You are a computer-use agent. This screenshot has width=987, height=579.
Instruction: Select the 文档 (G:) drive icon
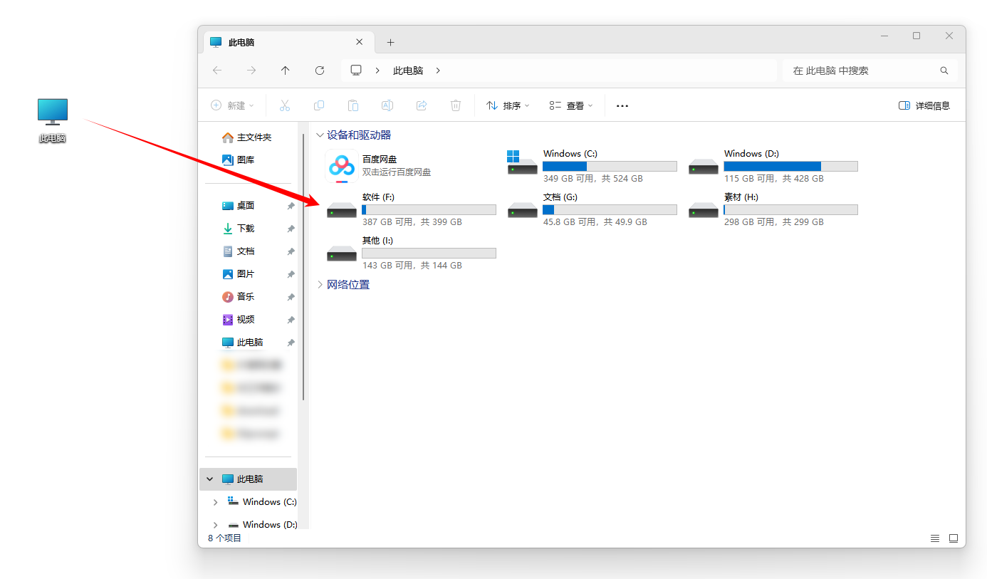pyautogui.click(x=523, y=210)
